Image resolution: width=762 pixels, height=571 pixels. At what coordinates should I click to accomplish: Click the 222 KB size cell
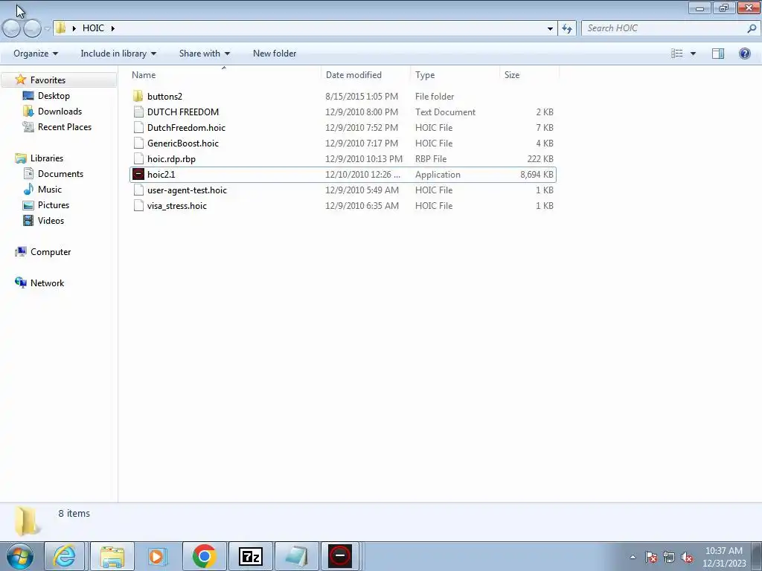(x=540, y=159)
